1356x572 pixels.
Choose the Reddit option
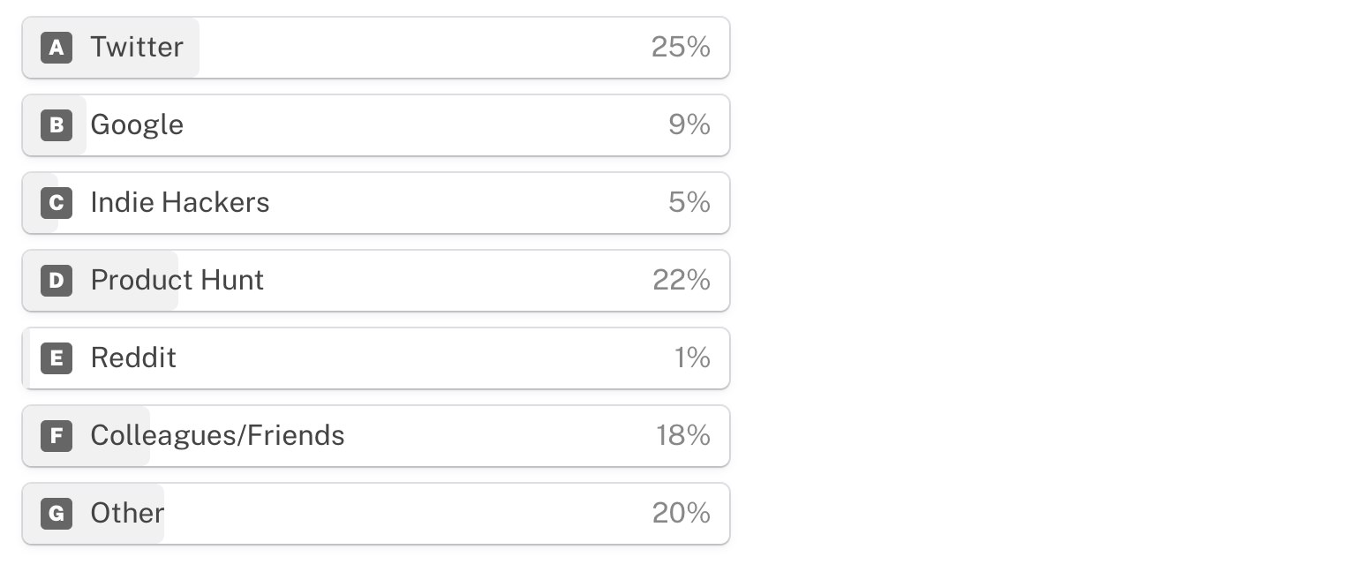(376, 358)
